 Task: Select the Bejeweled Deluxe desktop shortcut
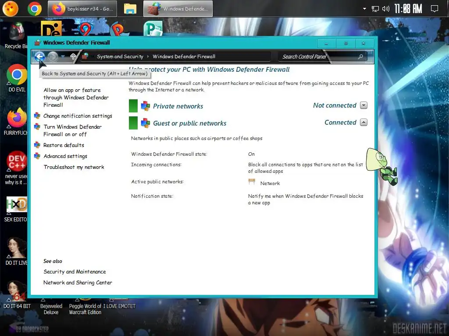tap(51, 307)
